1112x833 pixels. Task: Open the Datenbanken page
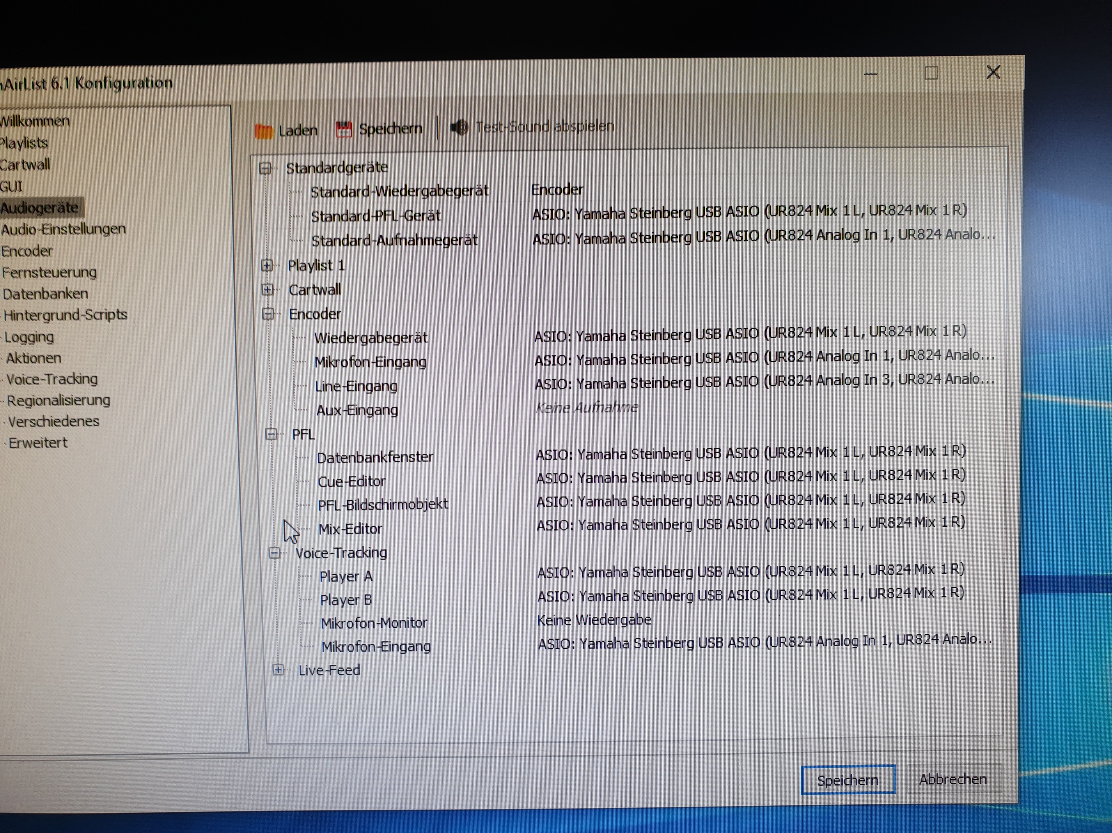(x=45, y=294)
